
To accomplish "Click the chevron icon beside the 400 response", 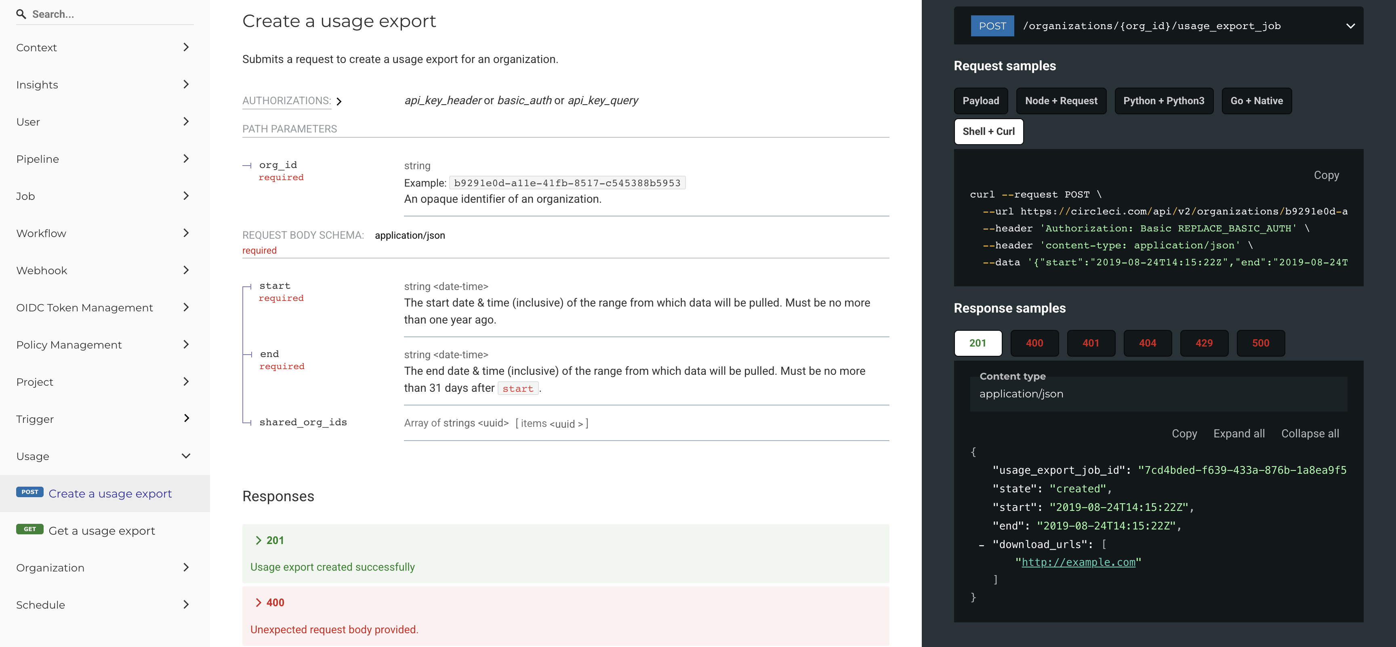I will tap(259, 603).
